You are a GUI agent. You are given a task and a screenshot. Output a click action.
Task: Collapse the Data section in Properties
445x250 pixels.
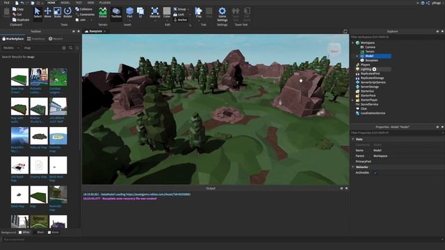(353, 139)
